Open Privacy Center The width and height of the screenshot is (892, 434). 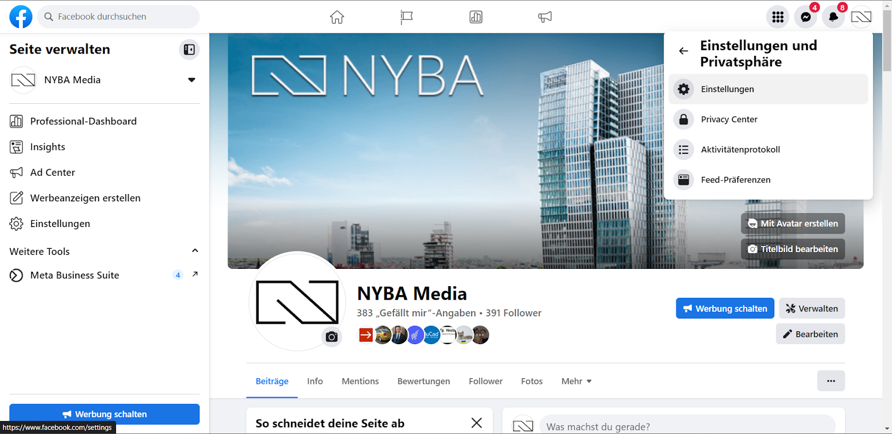point(768,119)
